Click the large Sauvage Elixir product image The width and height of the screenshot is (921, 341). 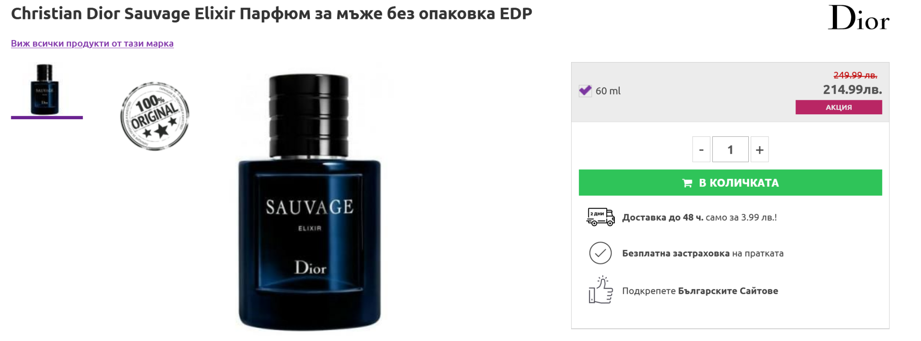click(x=309, y=202)
